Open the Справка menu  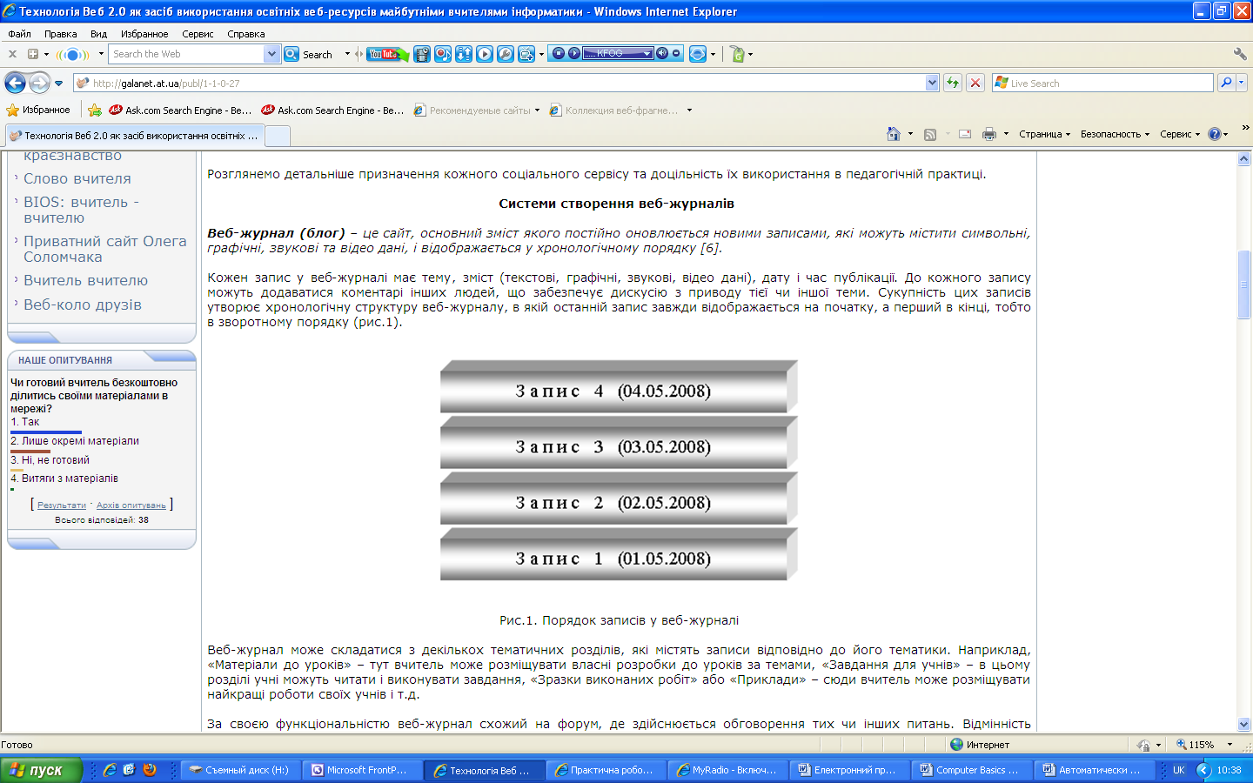pyautogui.click(x=246, y=34)
